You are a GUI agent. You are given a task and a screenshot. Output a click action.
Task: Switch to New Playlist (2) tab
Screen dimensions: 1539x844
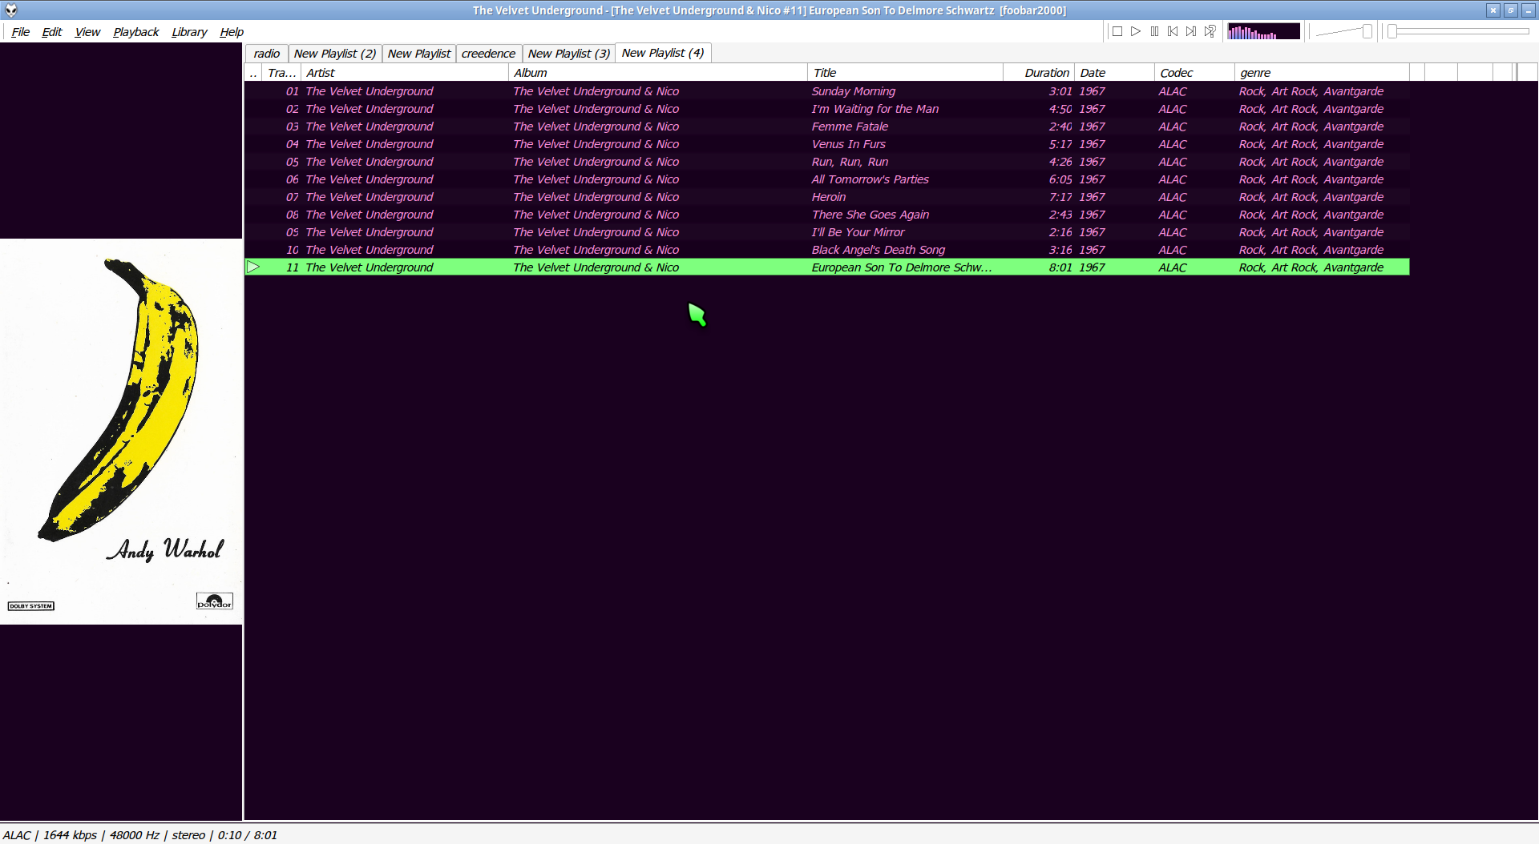click(x=334, y=54)
